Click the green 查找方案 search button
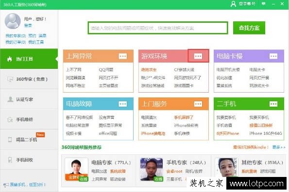The width and height of the screenshot is (289, 192). pyautogui.click(x=249, y=28)
